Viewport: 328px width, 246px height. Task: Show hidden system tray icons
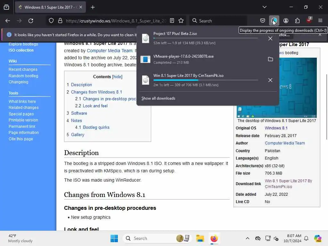248,238
